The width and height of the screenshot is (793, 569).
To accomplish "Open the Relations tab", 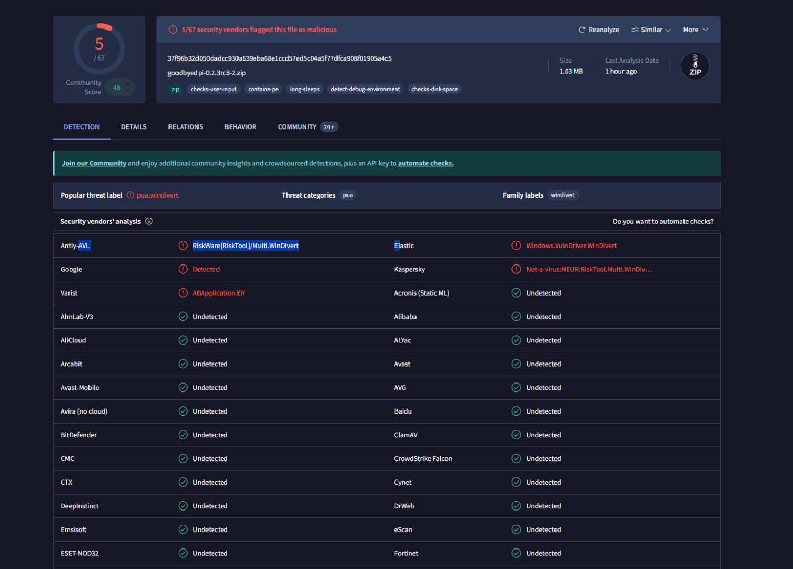I will click(185, 127).
